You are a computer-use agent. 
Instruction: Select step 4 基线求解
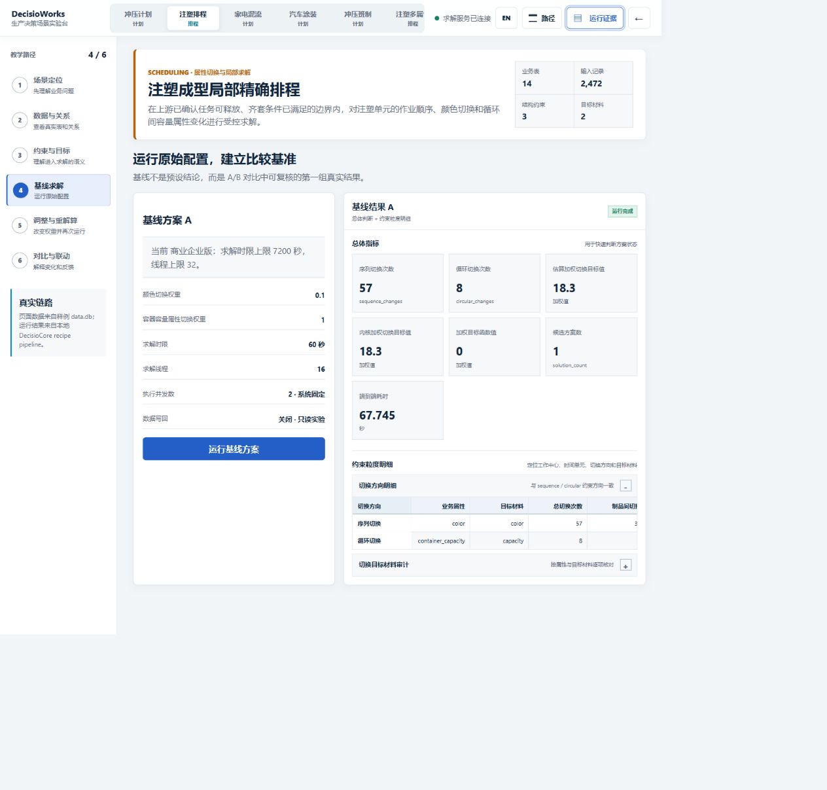tap(58, 190)
